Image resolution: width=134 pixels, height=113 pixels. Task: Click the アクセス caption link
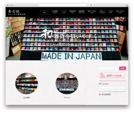pos(67,98)
